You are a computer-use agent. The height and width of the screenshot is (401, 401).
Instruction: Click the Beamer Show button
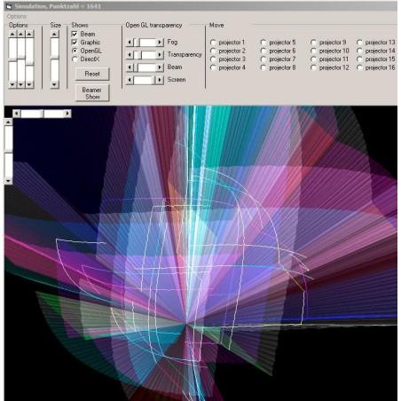(x=92, y=93)
